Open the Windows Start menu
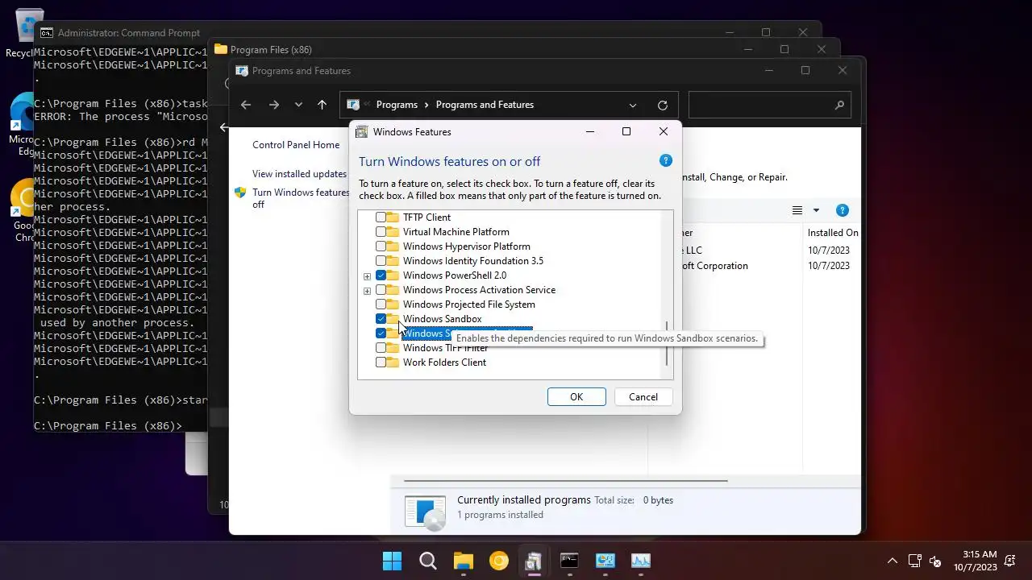 (x=392, y=561)
